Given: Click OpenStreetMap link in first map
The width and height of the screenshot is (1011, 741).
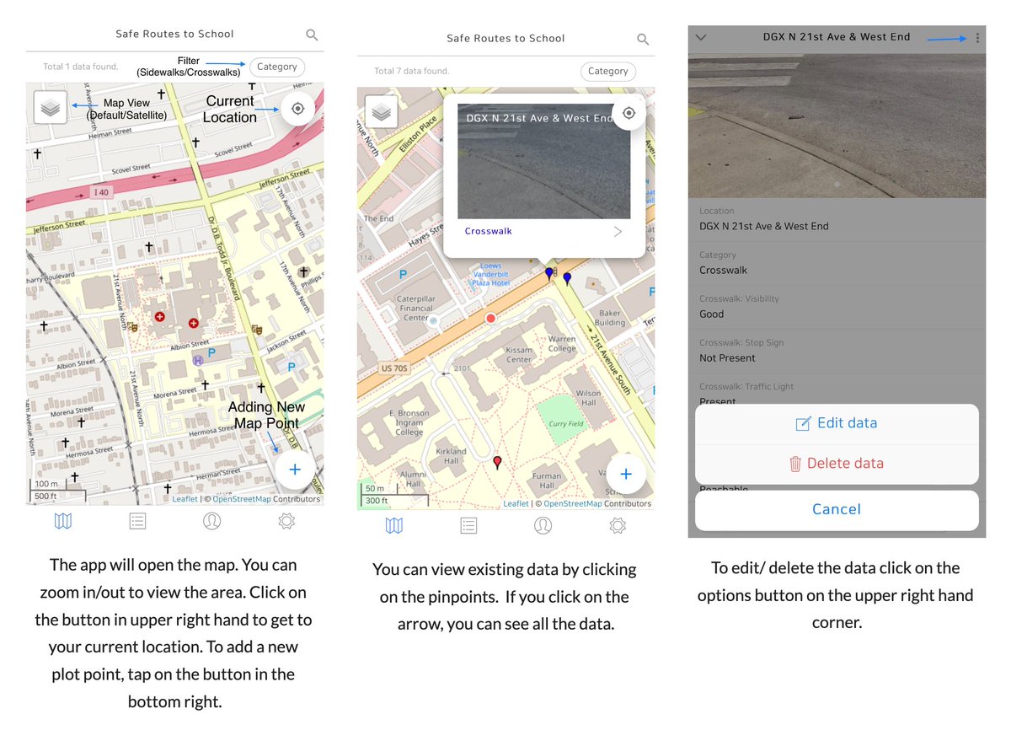Looking at the screenshot, I should tap(242, 499).
